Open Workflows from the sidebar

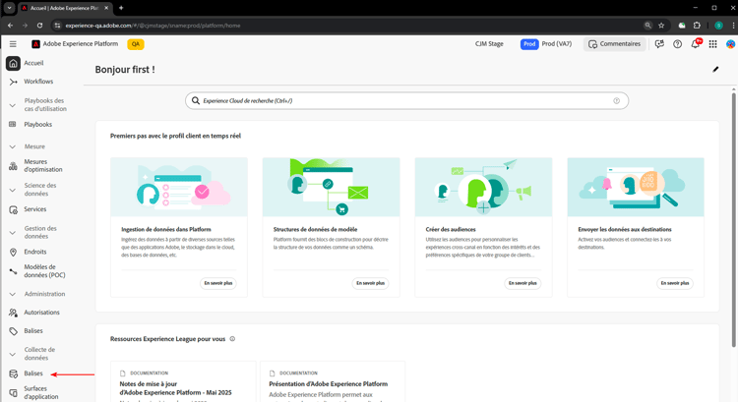[x=38, y=82]
